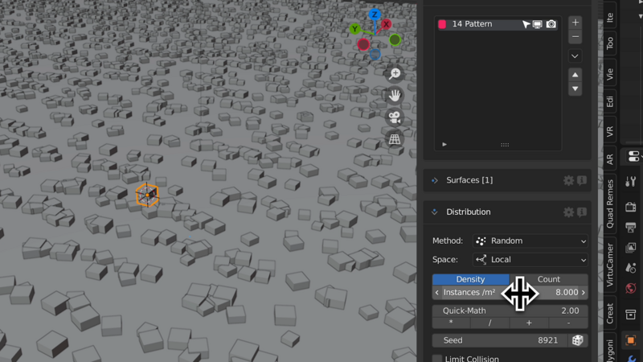Click the list resize grip dots
Image resolution: width=643 pixels, height=362 pixels.
click(505, 145)
